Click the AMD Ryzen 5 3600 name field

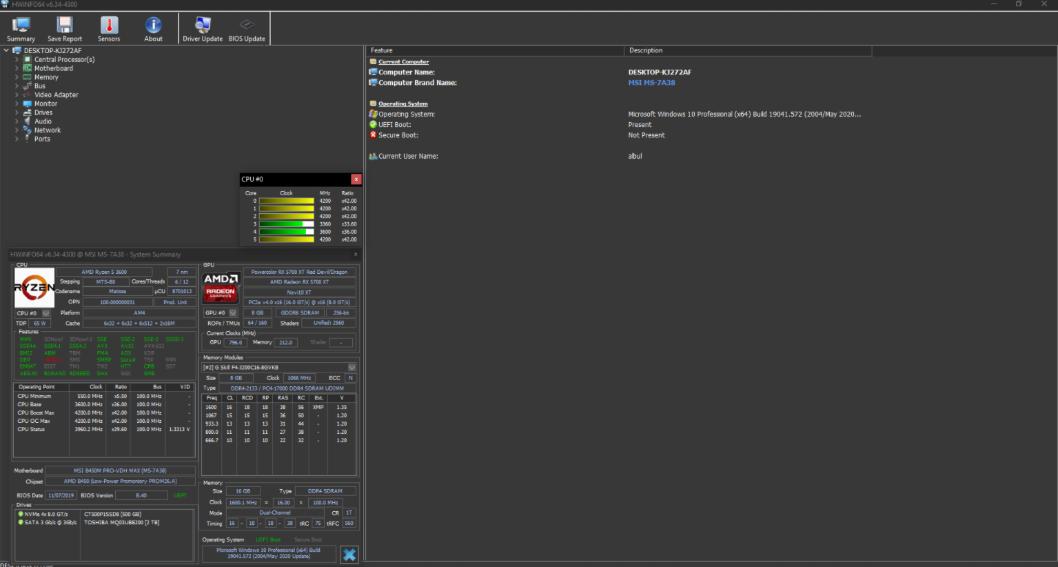[x=104, y=272]
